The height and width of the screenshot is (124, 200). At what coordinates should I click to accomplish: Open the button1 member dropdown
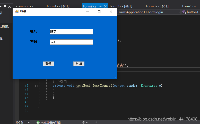coord(191,12)
